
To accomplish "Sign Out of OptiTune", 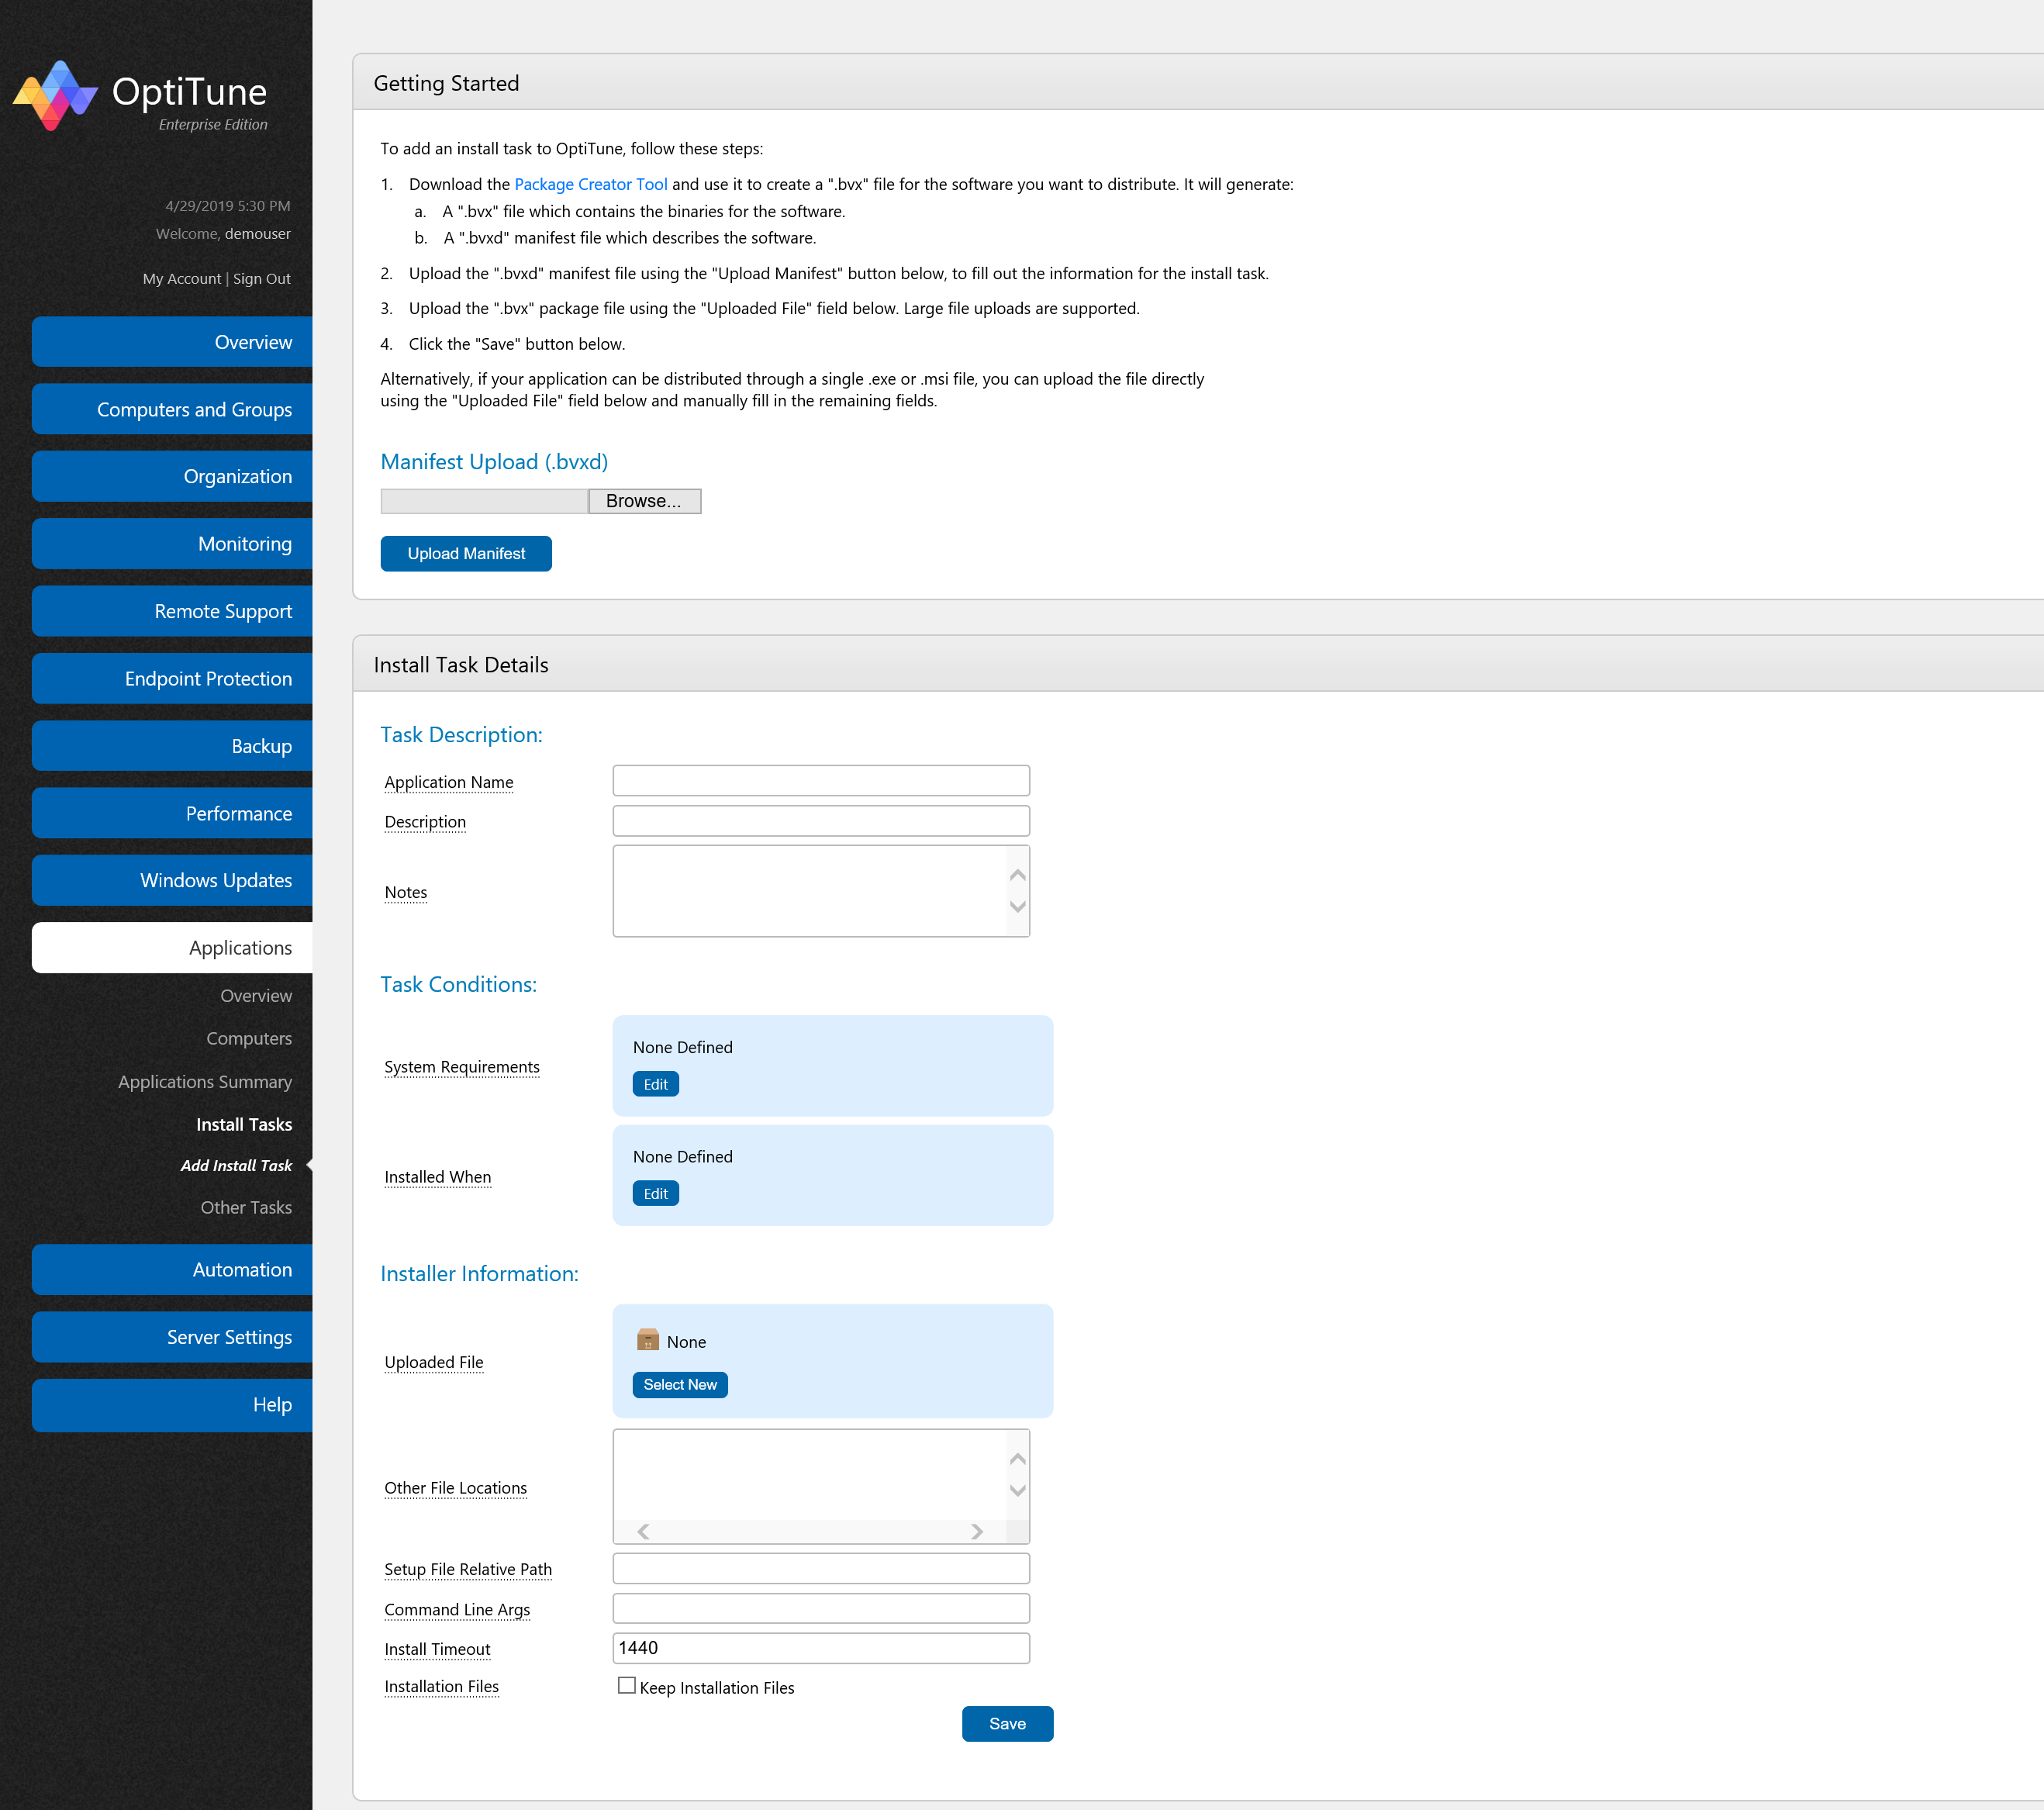I will pyautogui.click(x=261, y=278).
